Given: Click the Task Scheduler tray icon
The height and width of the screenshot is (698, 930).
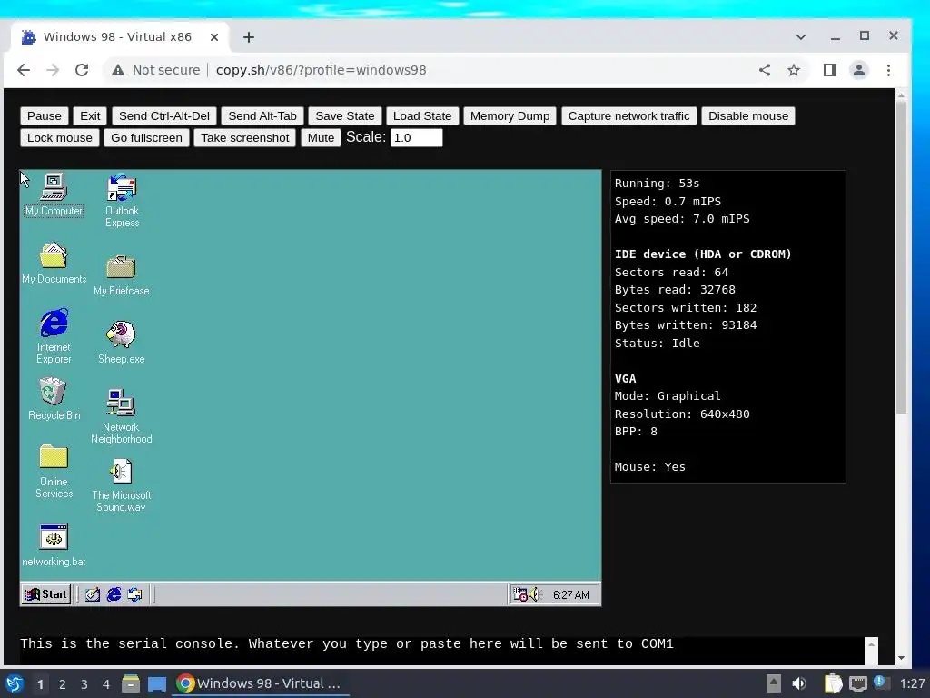Looking at the screenshot, I should tap(519, 594).
